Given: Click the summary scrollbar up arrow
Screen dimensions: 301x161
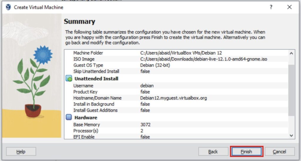Looking at the screenshot, I should (291, 53).
